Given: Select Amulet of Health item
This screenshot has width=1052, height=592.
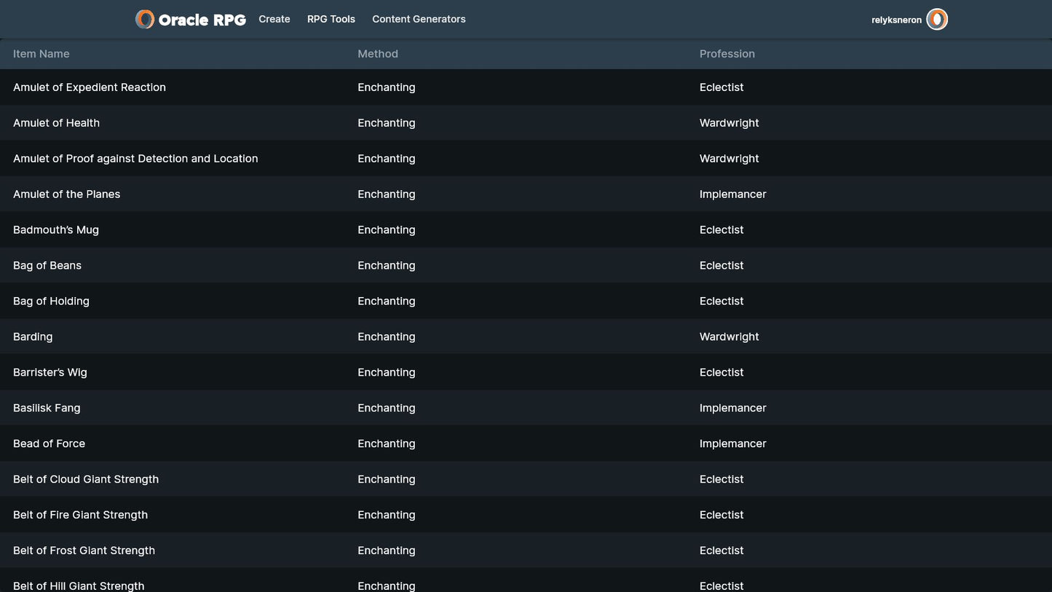Looking at the screenshot, I should [x=57, y=123].
